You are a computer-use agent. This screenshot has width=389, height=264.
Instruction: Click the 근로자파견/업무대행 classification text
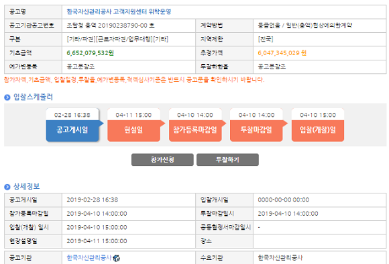(124, 39)
